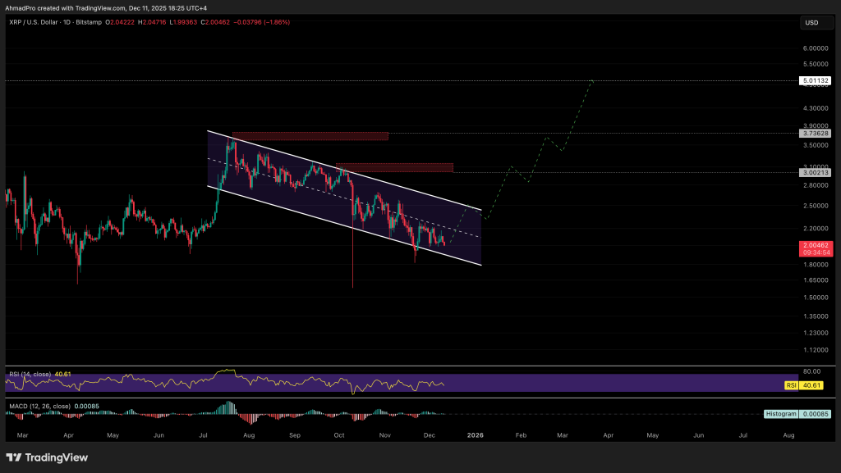Image resolution: width=841 pixels, height=473 pixels.
Task: Click the 2026 label on the time axis
Action: click(x=475, y=435)
